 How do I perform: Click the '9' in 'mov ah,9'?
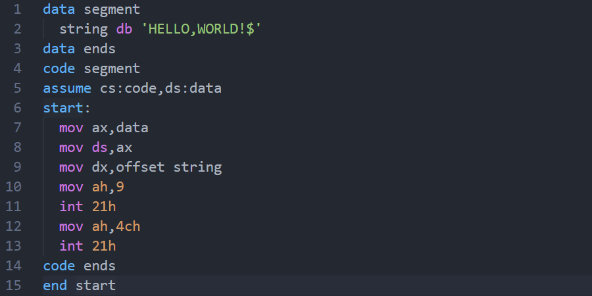pyautogui.click(x=120, y=187)
